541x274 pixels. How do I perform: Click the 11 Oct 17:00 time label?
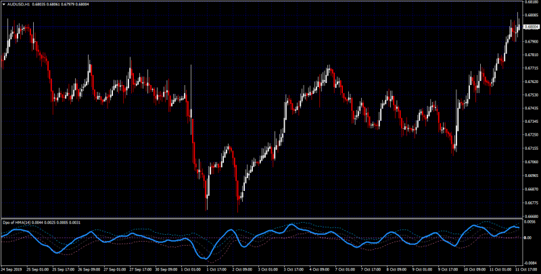[x=527, y=268]
